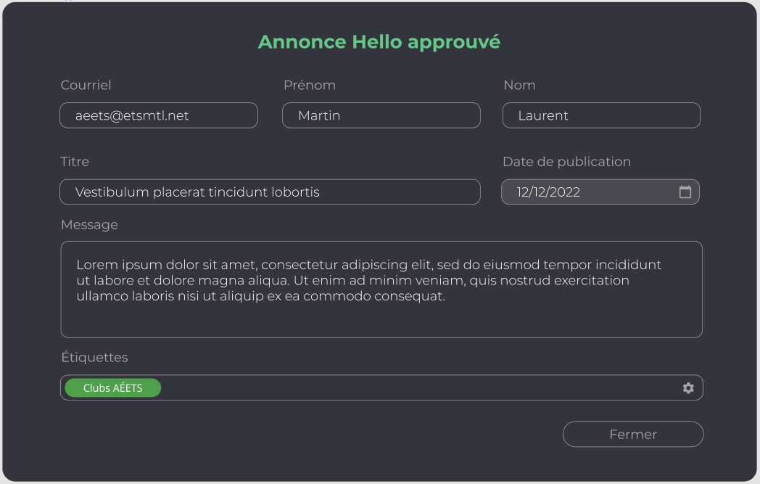Select the Clubs AÉETS tag chip
This screenshot has width=760, height=484.
113,388
